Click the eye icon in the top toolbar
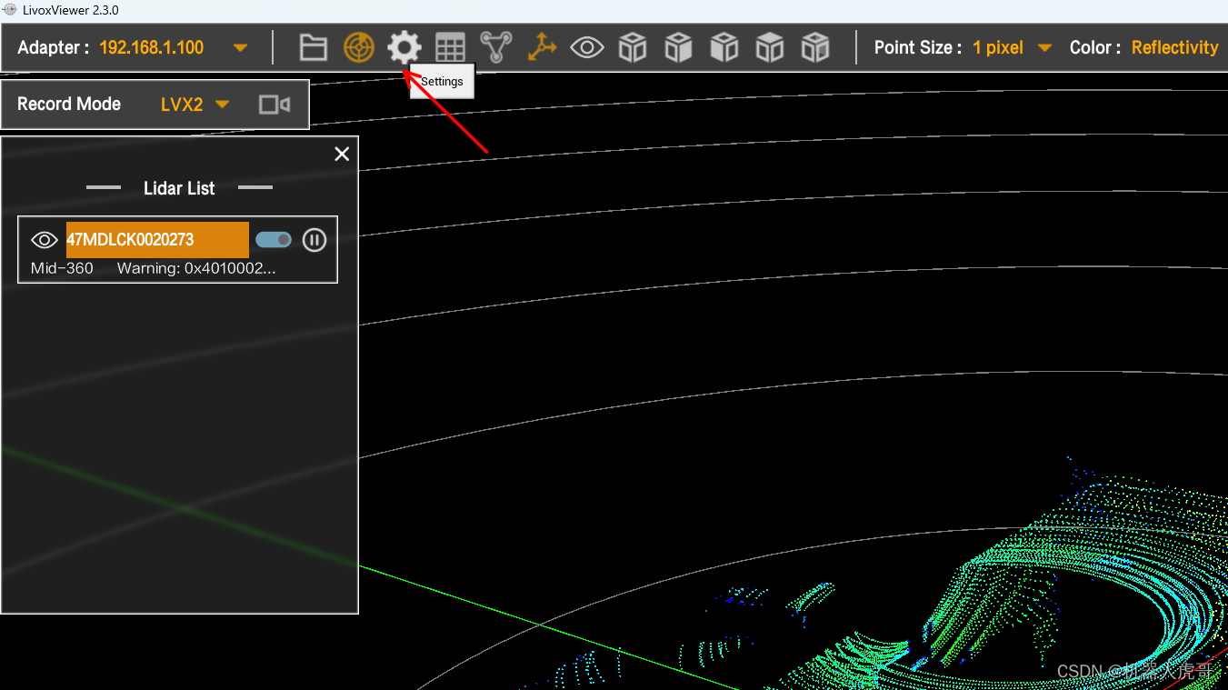Viewport: 1228px width, 690px height. click(587, 47)
